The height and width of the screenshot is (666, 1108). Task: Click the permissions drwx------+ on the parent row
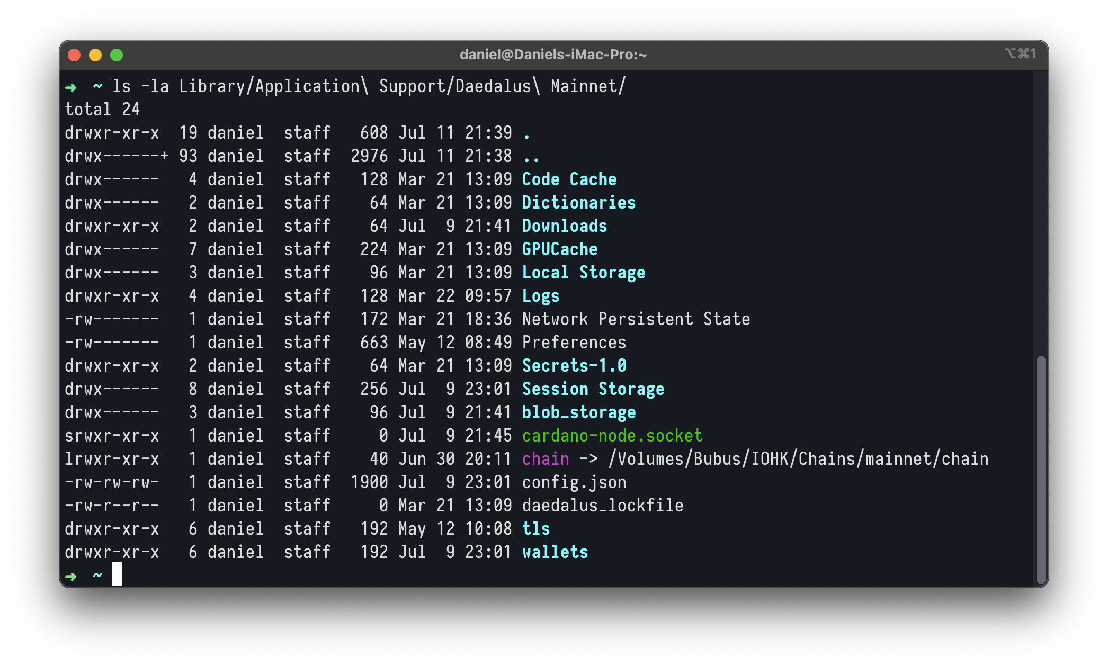pos(117,156)
